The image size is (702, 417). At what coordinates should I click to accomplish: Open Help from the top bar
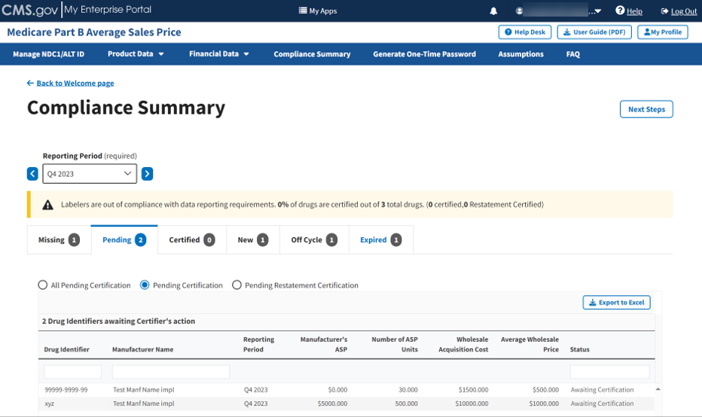[x=629, y=11]
